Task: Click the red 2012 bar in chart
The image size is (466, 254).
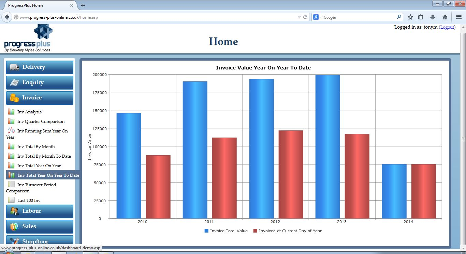Action: (x=291, y=174)
